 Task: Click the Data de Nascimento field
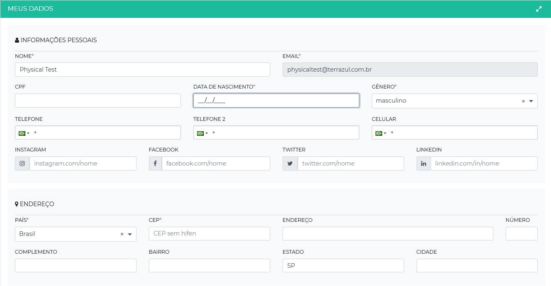(276, 101)
